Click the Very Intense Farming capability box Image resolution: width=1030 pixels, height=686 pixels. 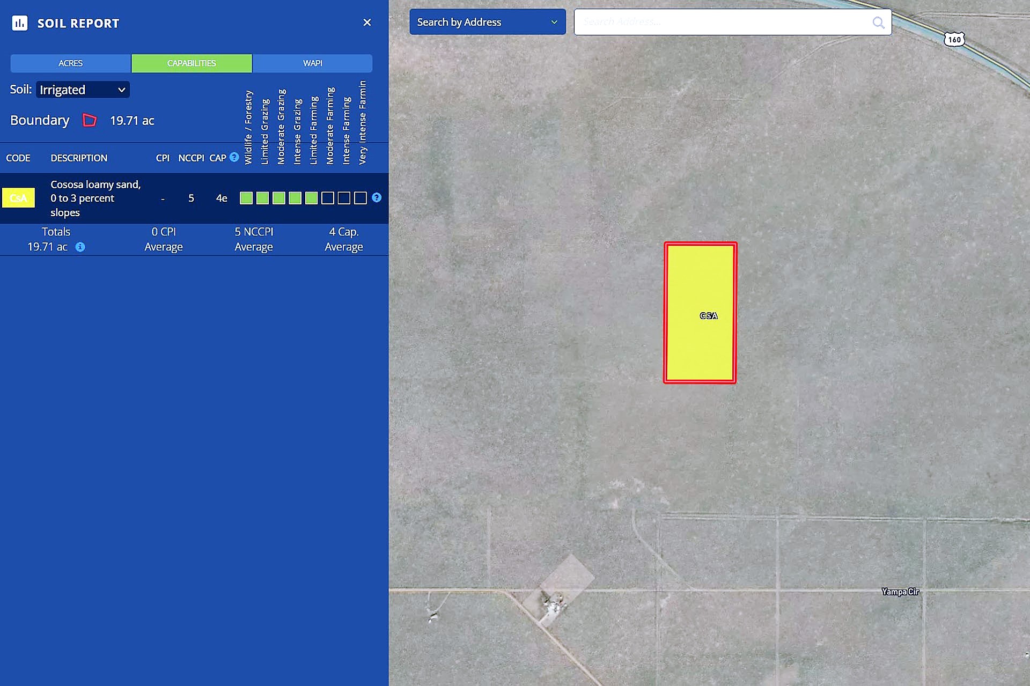click(360, 198)
